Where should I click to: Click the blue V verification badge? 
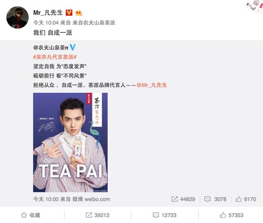[72, 47]
